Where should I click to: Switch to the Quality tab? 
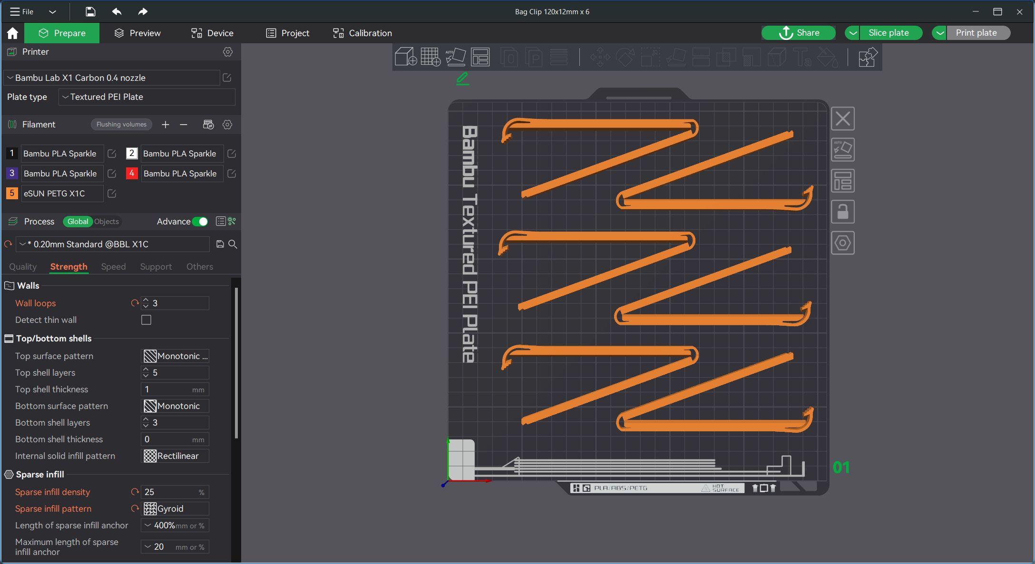22,266
